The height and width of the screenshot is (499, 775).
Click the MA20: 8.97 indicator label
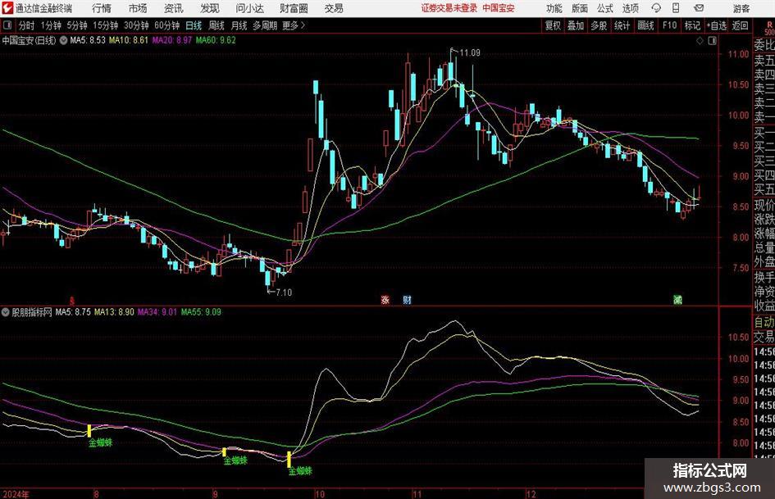click(172, 40)
